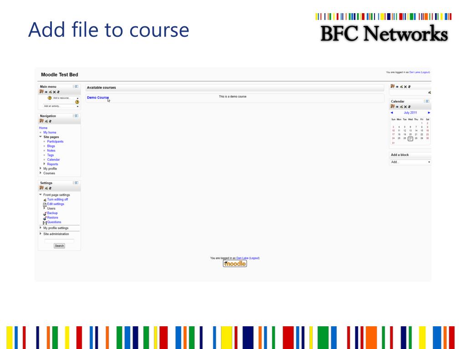Open Restore in Settings

(x=53, y=218)
